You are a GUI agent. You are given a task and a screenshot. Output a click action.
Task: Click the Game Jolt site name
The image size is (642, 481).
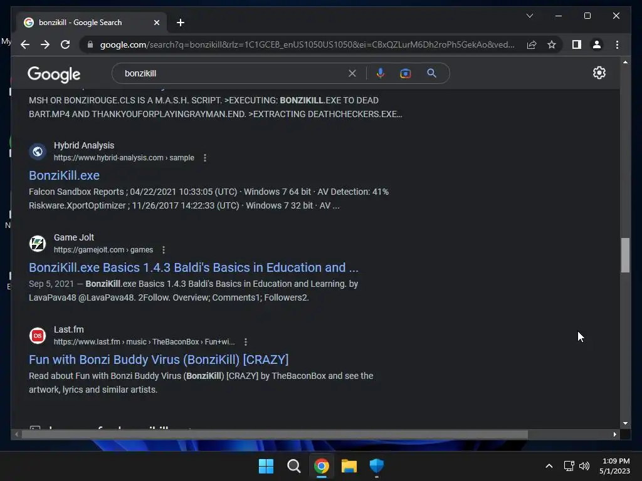74,237
